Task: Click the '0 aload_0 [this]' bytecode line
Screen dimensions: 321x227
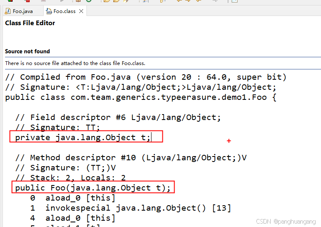Action: pos(73,198)
